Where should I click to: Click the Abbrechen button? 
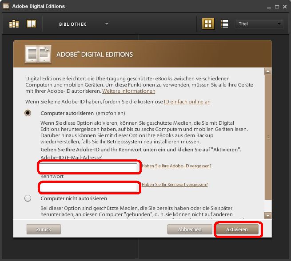(190, 229)
